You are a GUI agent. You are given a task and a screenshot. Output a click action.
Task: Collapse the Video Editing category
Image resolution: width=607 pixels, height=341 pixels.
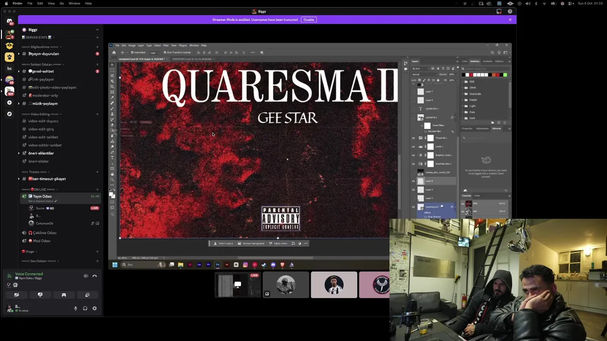[41, 114]
